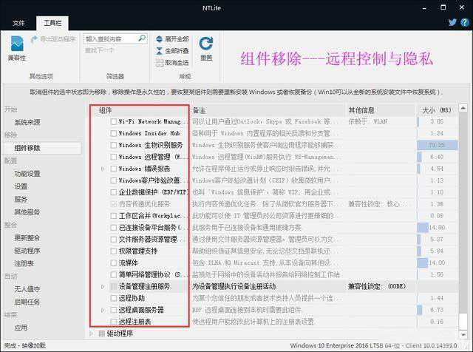Select the 内容传递优化服务 row
Screen dimensions: 473x352
click(274, 204)
